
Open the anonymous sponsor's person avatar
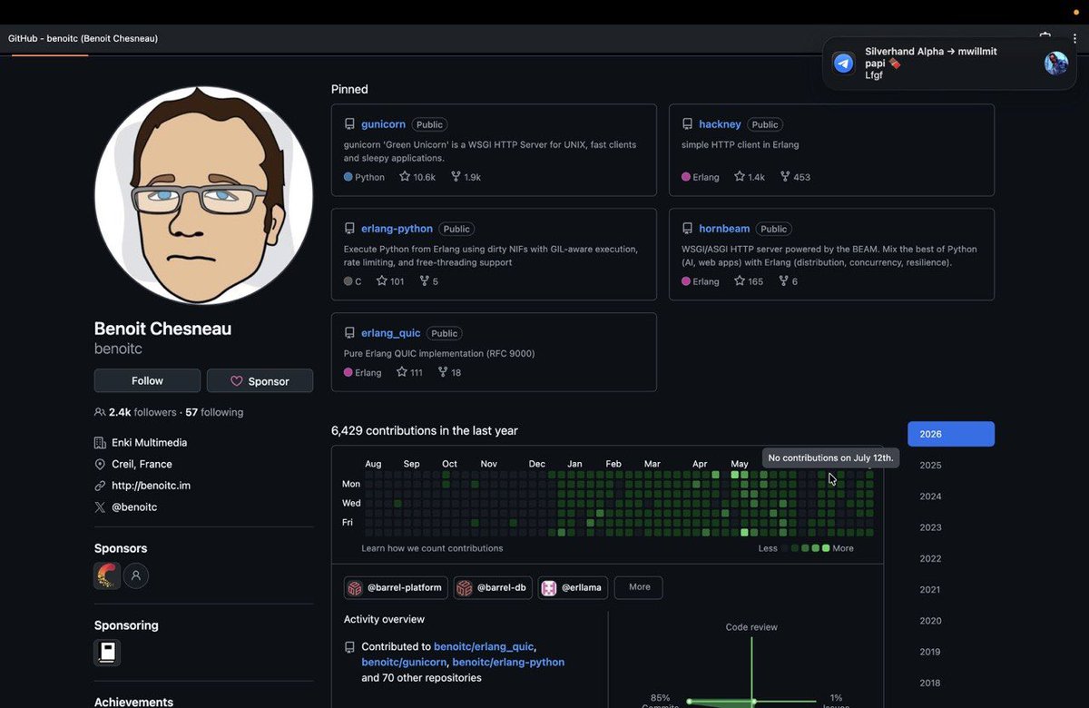tap(136, 575)
